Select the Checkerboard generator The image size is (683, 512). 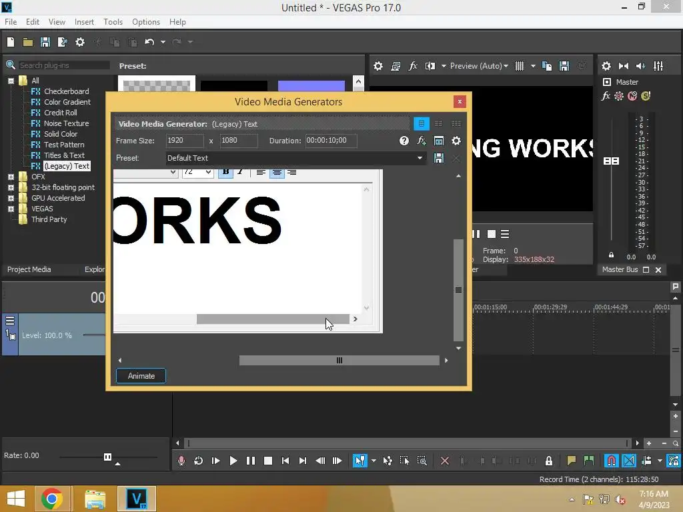[x=66, y=91]
